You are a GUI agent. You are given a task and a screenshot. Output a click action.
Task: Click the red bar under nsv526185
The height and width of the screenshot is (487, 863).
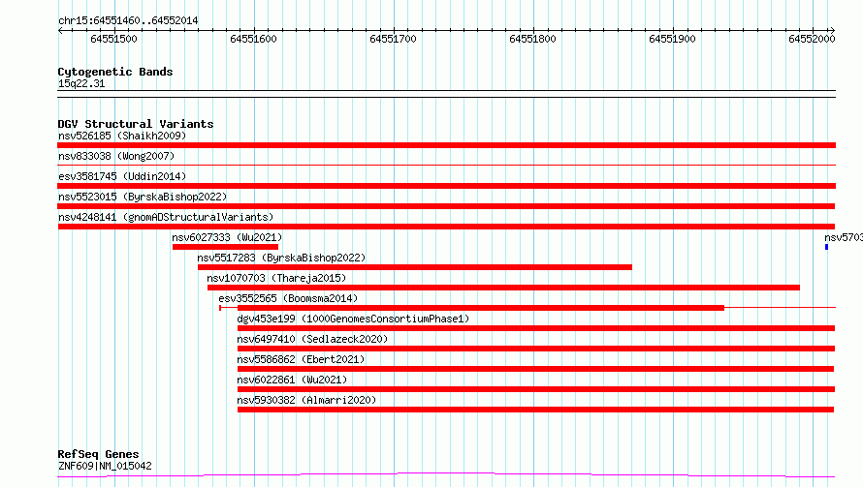coord(446,145)
